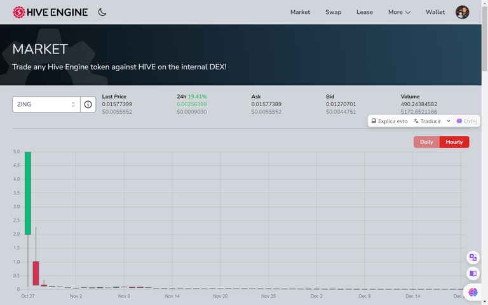The height and width of the screenshot is (305, 488).
Task: Open the Lease page link
Action: [x=365, y=12]
